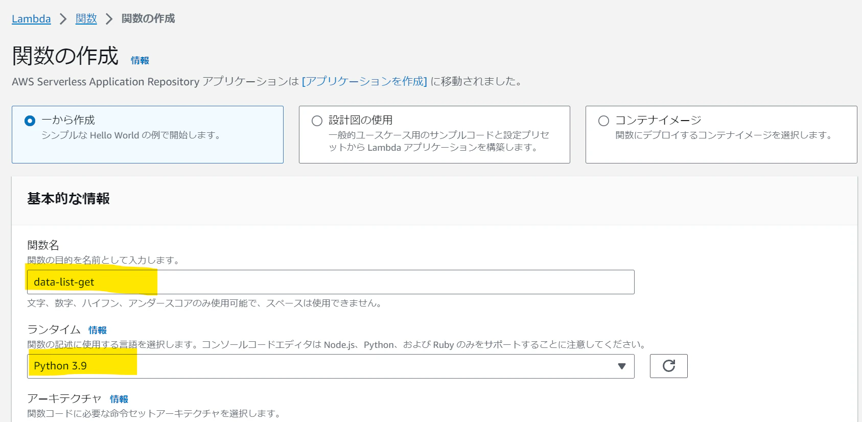
Task: Click the 関数の作成 breadcrumb text
Action: [x=148, y=19]
